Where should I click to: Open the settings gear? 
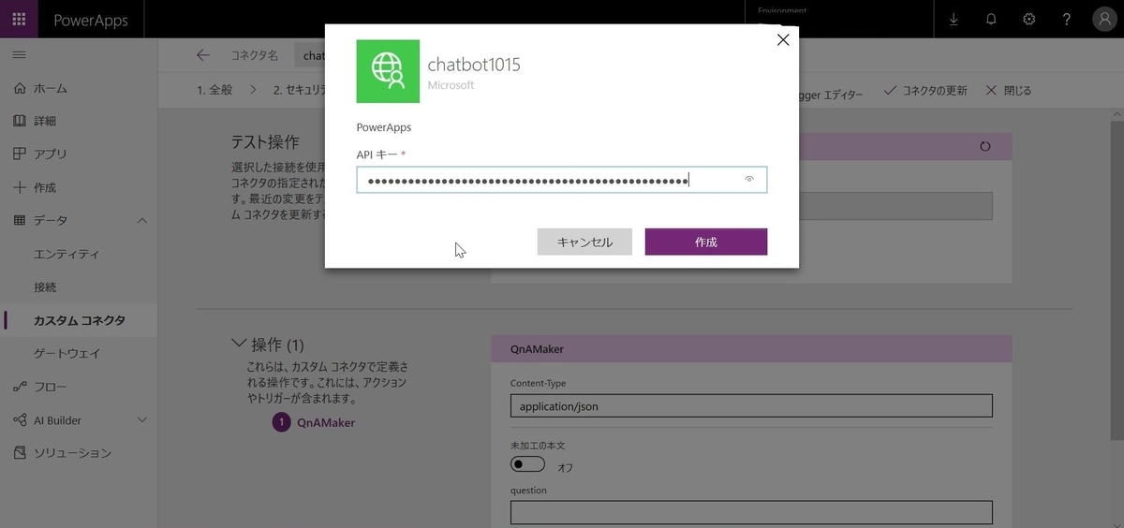1028,20
